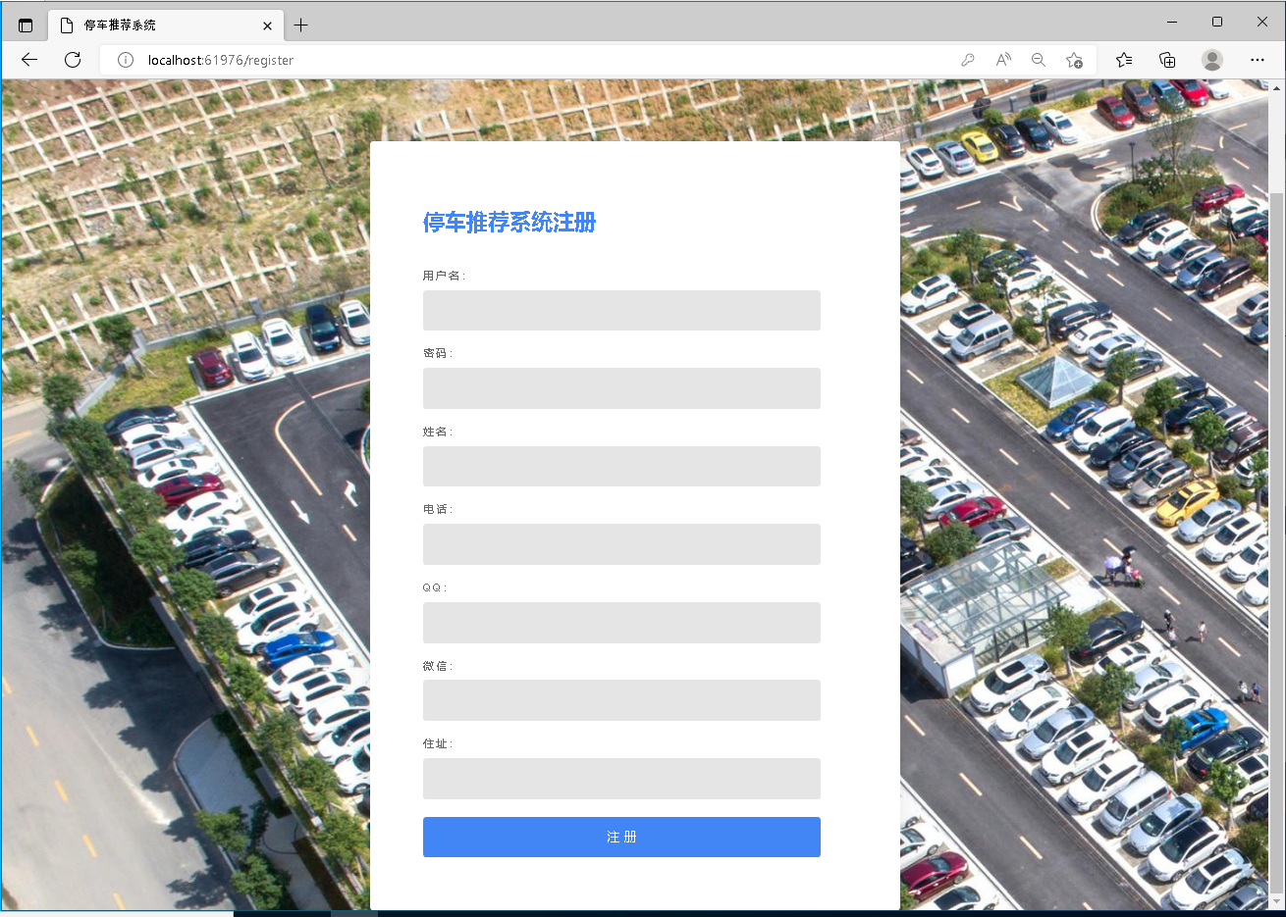Activate Read aloud icon
Screen dimensions: 1286x917
1003,60
